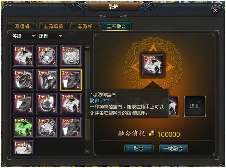The height and width of the screenshot is (168, 226).
Task: Click the 融合 fuse button
Action: 139,148
